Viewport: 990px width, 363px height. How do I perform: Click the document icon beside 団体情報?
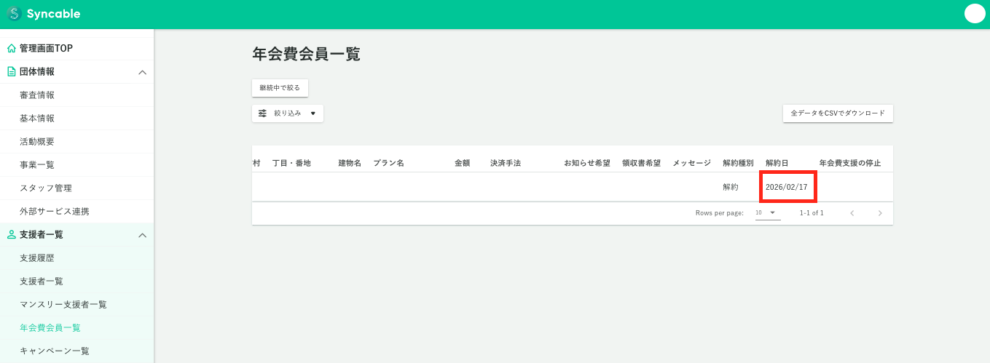pos(11,72)
